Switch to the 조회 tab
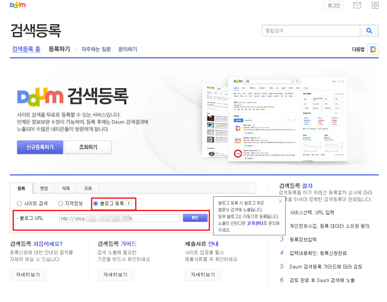The height and width of the screenshot is (302, 387). point(88,188)
